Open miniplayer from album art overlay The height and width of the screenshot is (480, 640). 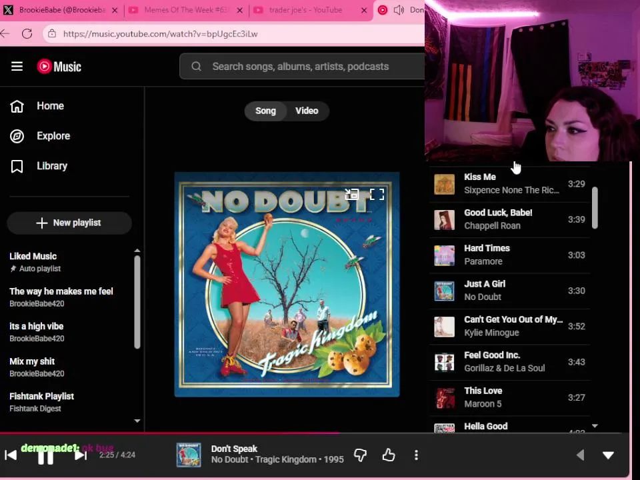click(x=351, y=194)
